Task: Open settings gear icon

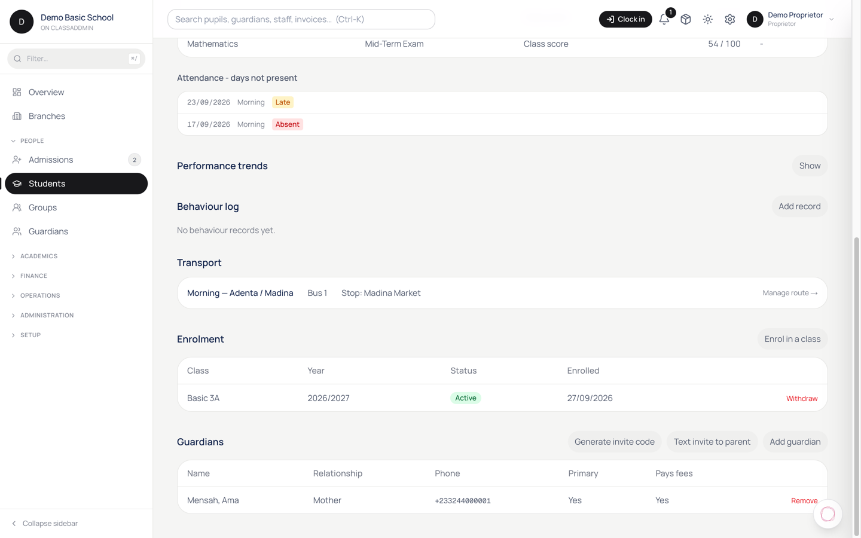Action: (730, 19)
